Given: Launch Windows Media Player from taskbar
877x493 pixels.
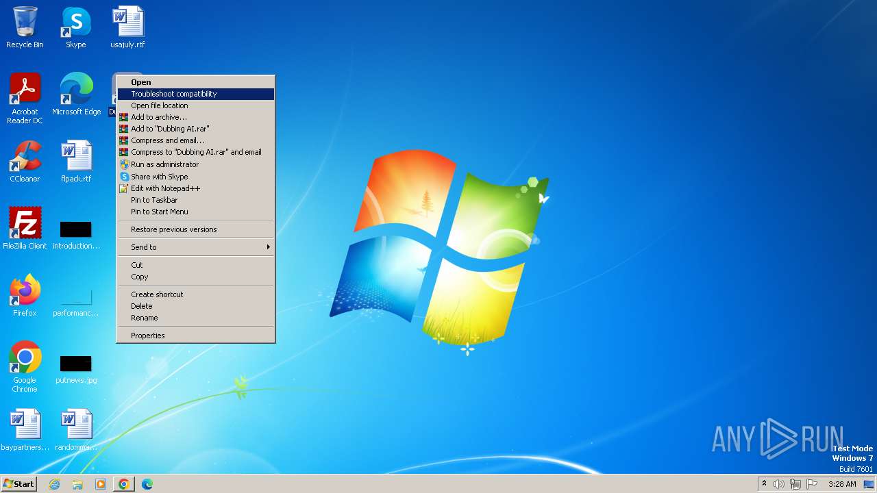Looking at the screenshot, I should tap(101, 484).
